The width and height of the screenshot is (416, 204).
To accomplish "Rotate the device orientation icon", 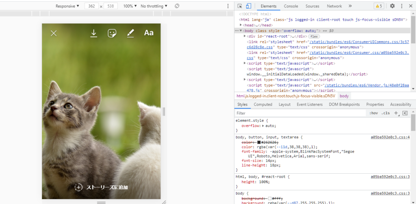I will [x=177, y=6].
